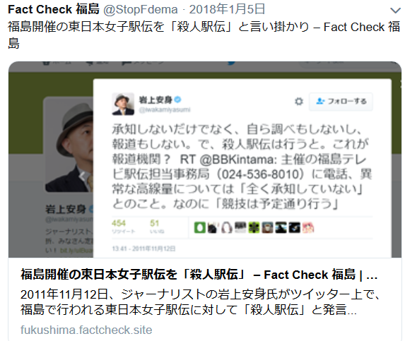Open the link card title 福島開催の東日本女子駅伝
The image size is (405, 341).
click(x=199, y=275)
